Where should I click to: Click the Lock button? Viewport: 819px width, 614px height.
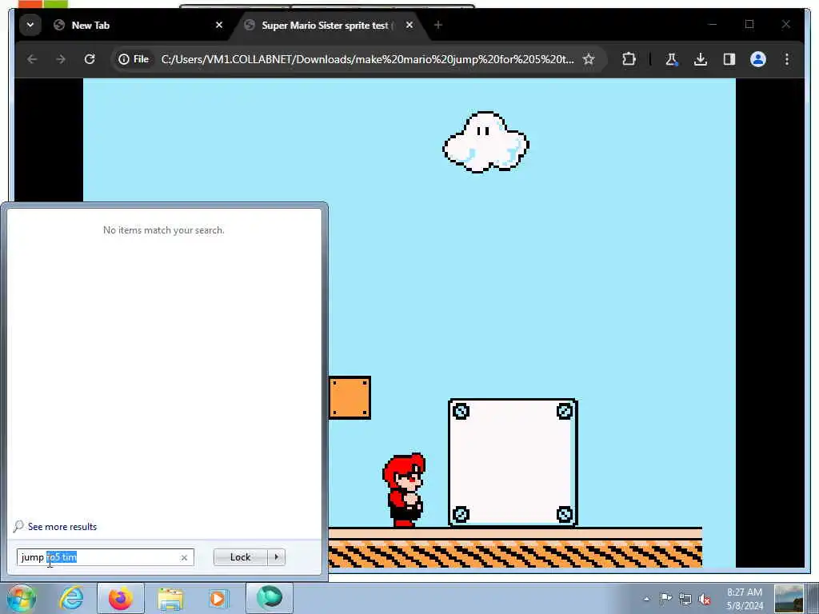pos(240,557)
